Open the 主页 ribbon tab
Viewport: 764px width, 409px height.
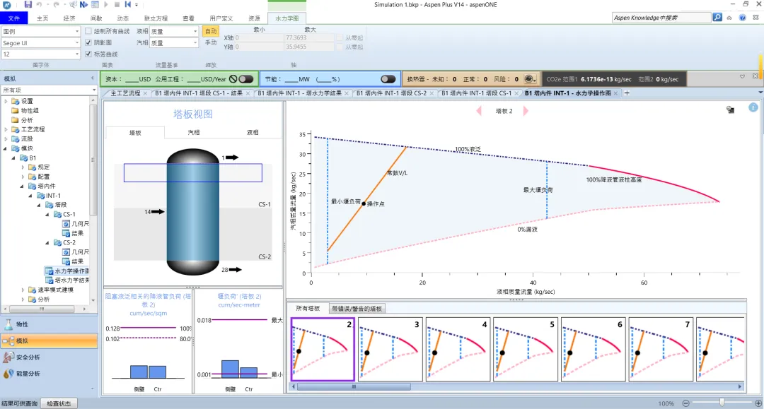click(43, 18)
